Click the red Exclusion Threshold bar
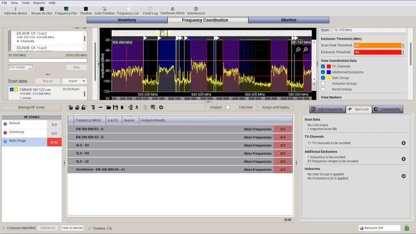The width and height of the screenshot is (416, 234). click(378, 52)
